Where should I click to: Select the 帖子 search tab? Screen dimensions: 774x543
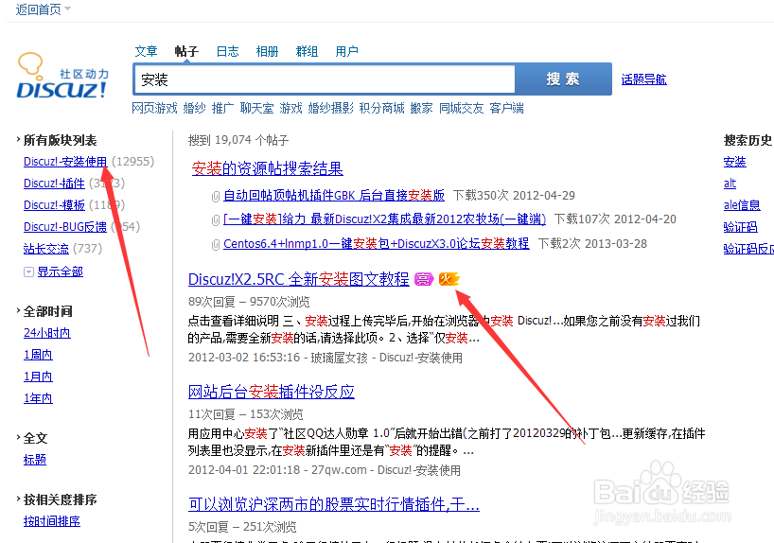point(186,51)
